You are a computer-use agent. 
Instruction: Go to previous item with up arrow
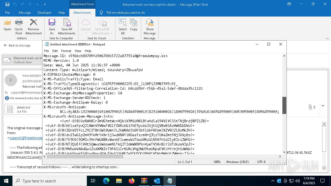click(30, 4)
